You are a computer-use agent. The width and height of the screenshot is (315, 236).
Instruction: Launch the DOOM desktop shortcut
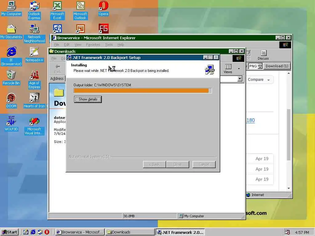[x=11, y=101]
